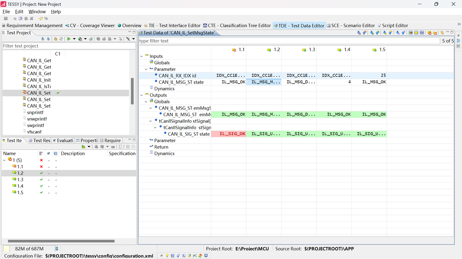
Task: Select test step 1.3 in Test Items list
Action: (x=20, y=179)
